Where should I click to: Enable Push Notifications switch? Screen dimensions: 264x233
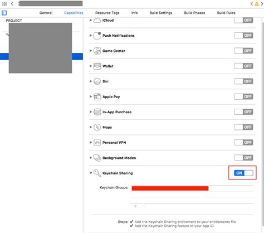pos(243,36)
